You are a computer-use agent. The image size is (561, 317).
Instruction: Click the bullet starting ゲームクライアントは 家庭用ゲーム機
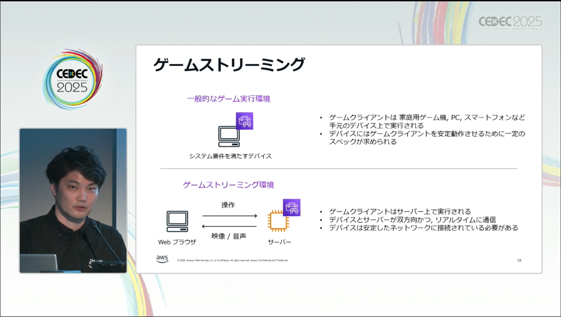427,121
